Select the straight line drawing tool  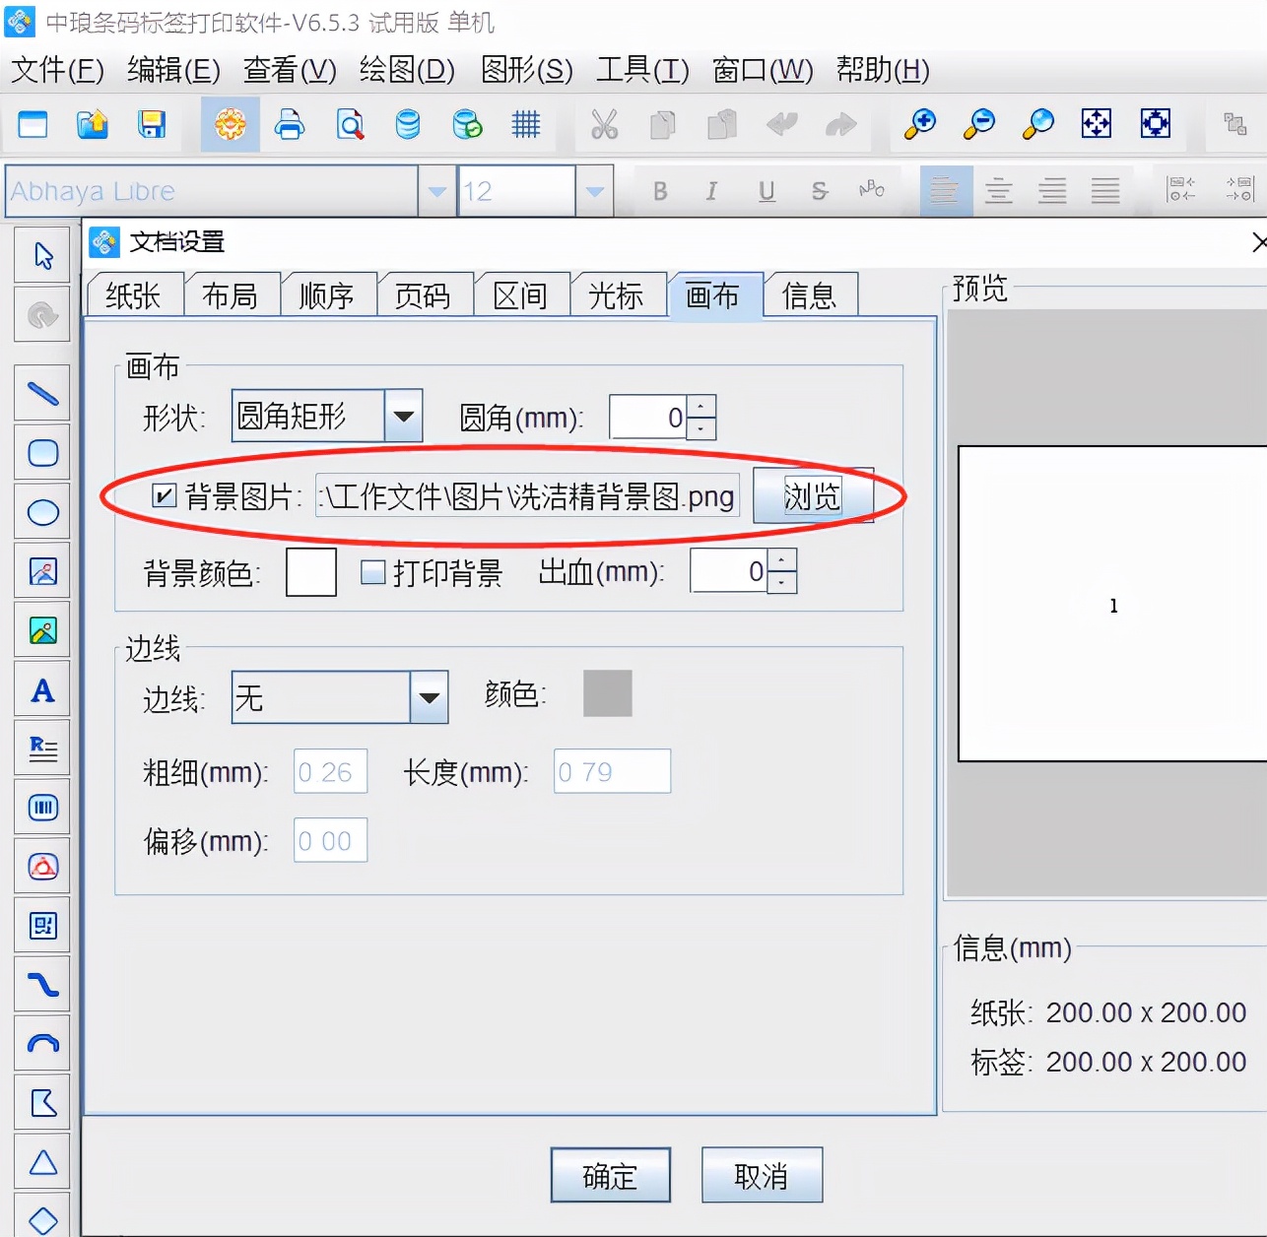point(42,394)
